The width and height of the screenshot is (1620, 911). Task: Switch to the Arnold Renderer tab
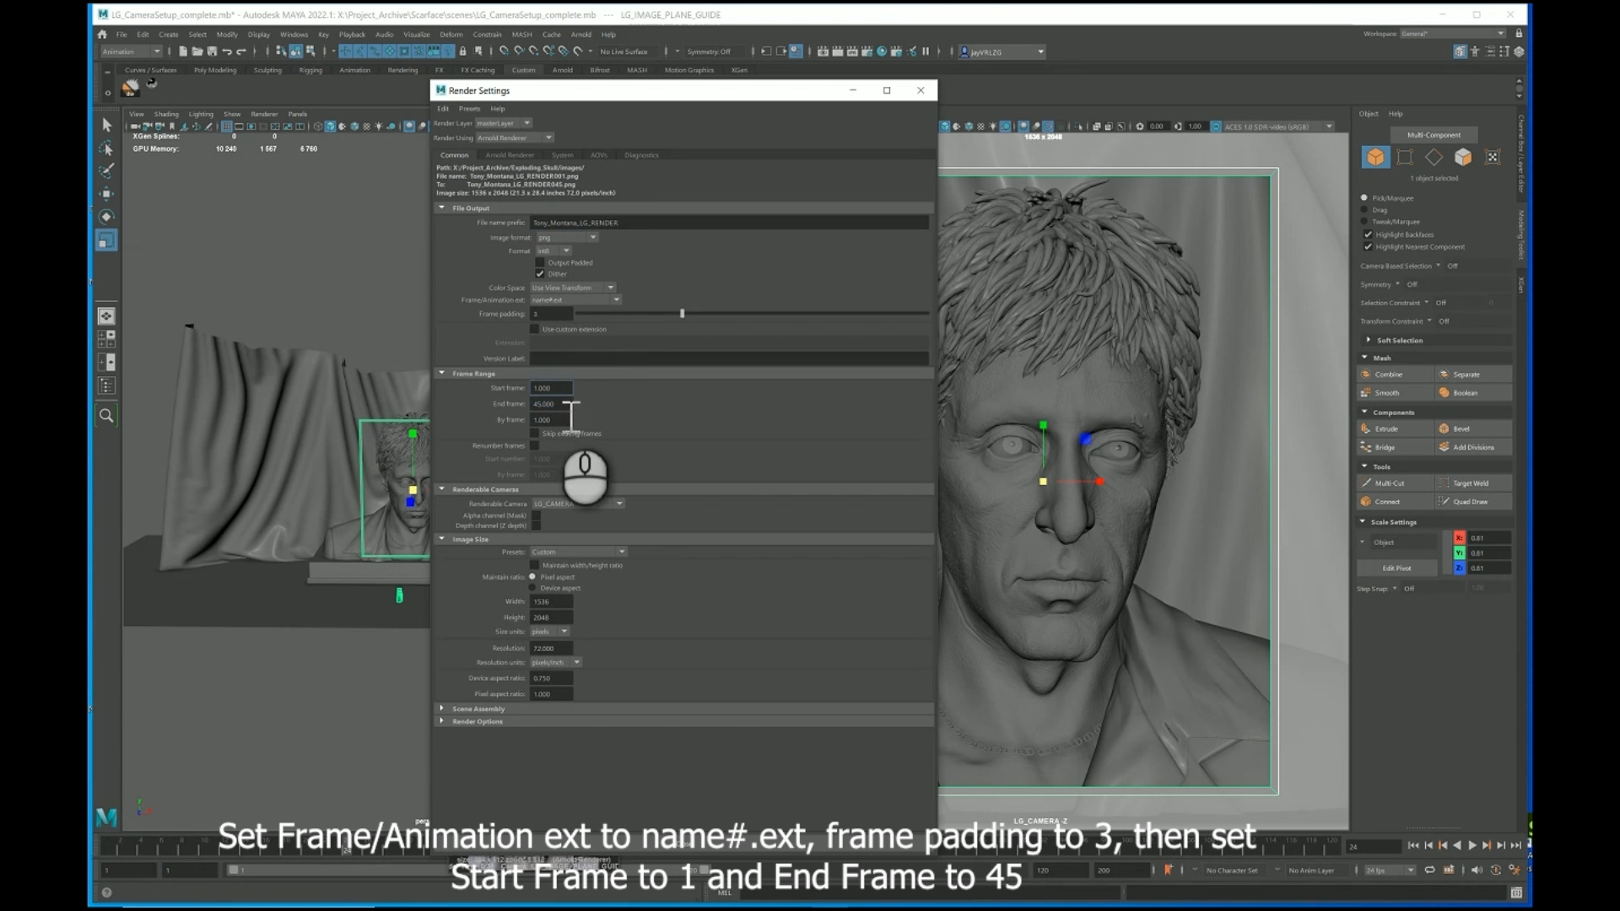click(x=510, y=155)
